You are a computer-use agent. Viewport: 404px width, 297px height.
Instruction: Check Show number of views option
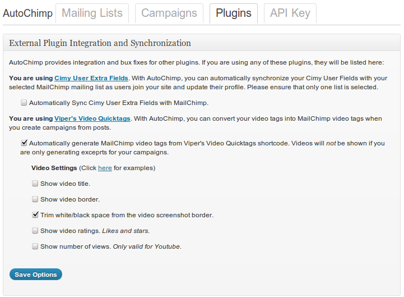coord(35,246)
